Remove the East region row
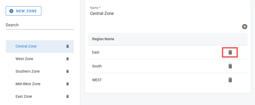Screen dimensions: 255x105 pyautogui.click(x=230, y=52)
